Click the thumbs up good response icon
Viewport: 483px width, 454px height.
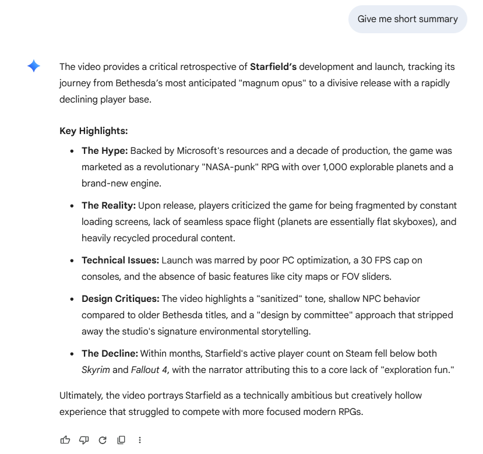tap(65, 440)
